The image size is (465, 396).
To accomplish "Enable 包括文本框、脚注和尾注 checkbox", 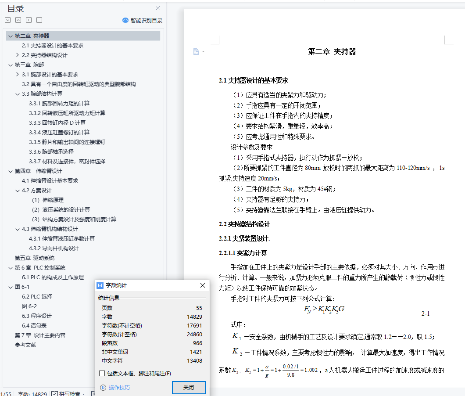I will click(x=102, y=374).
